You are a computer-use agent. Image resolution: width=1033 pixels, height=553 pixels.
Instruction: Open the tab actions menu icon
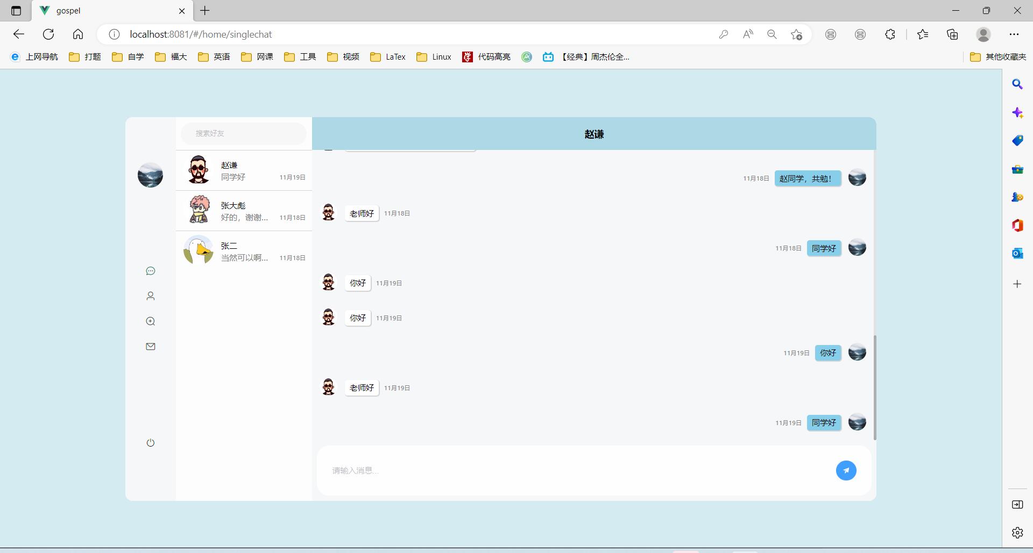click(x=16, y=11)
